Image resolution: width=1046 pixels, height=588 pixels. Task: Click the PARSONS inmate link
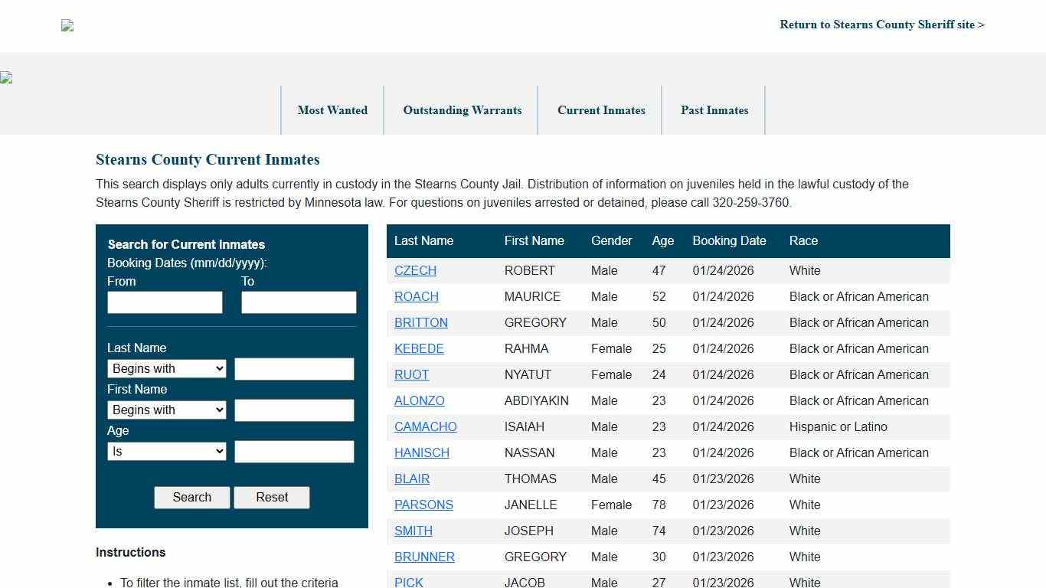(423, 505)
